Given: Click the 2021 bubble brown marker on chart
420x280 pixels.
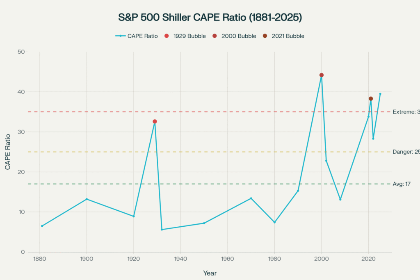Looking at the screenshot, I should point(371,99).
